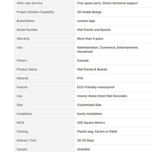Select the 'PVC' material value
This screenshot has width=152, height=152.
80,78
